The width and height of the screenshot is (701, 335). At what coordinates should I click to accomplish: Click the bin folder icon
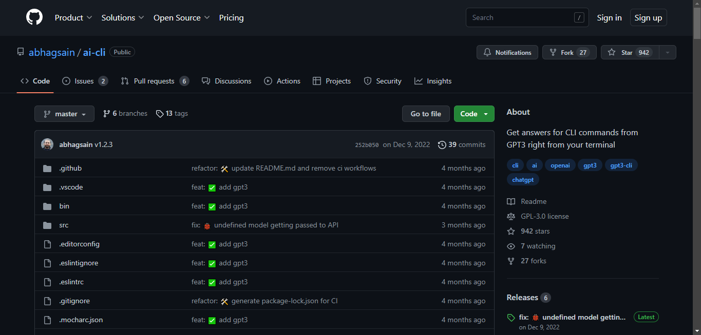48,206
